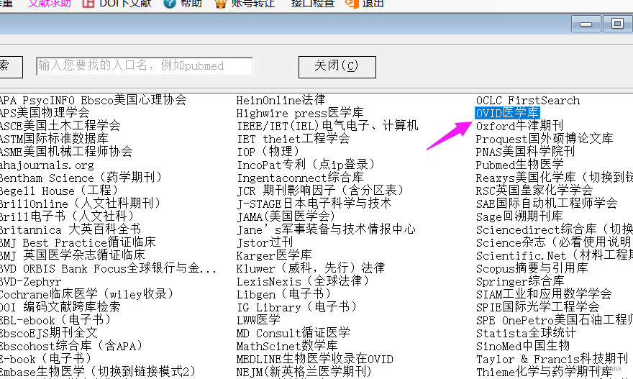Open the 文献求助 menu item

point(49,4)
